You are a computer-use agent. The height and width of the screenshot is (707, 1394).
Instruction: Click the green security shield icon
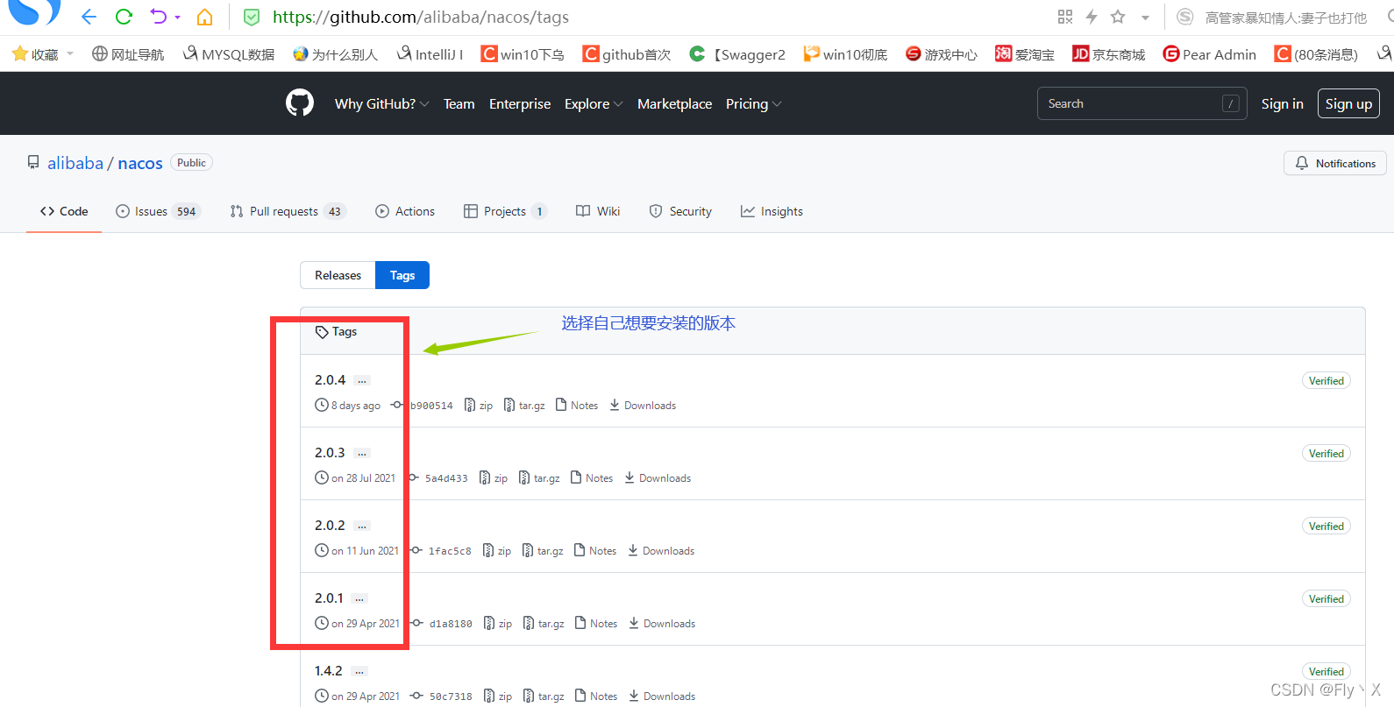pos(252,17)
